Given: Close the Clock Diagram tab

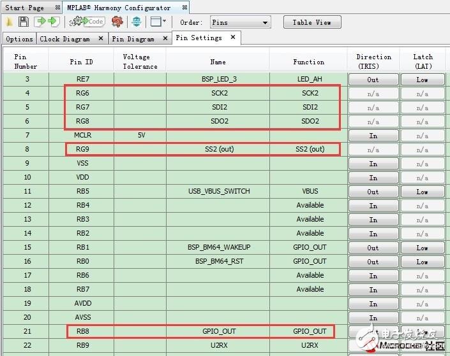Looking at the screenshot, I should 101,39.
